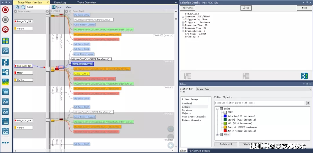
Task: Toggle the (startup) task checkbox
Action: (x=225, y=116)
